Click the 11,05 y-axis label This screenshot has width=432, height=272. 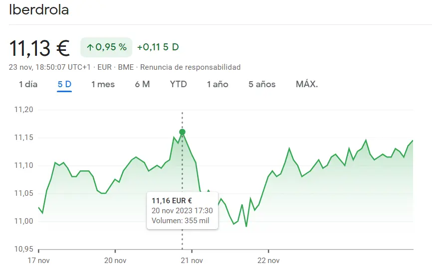pyautogui.click(x=23, y=193)
